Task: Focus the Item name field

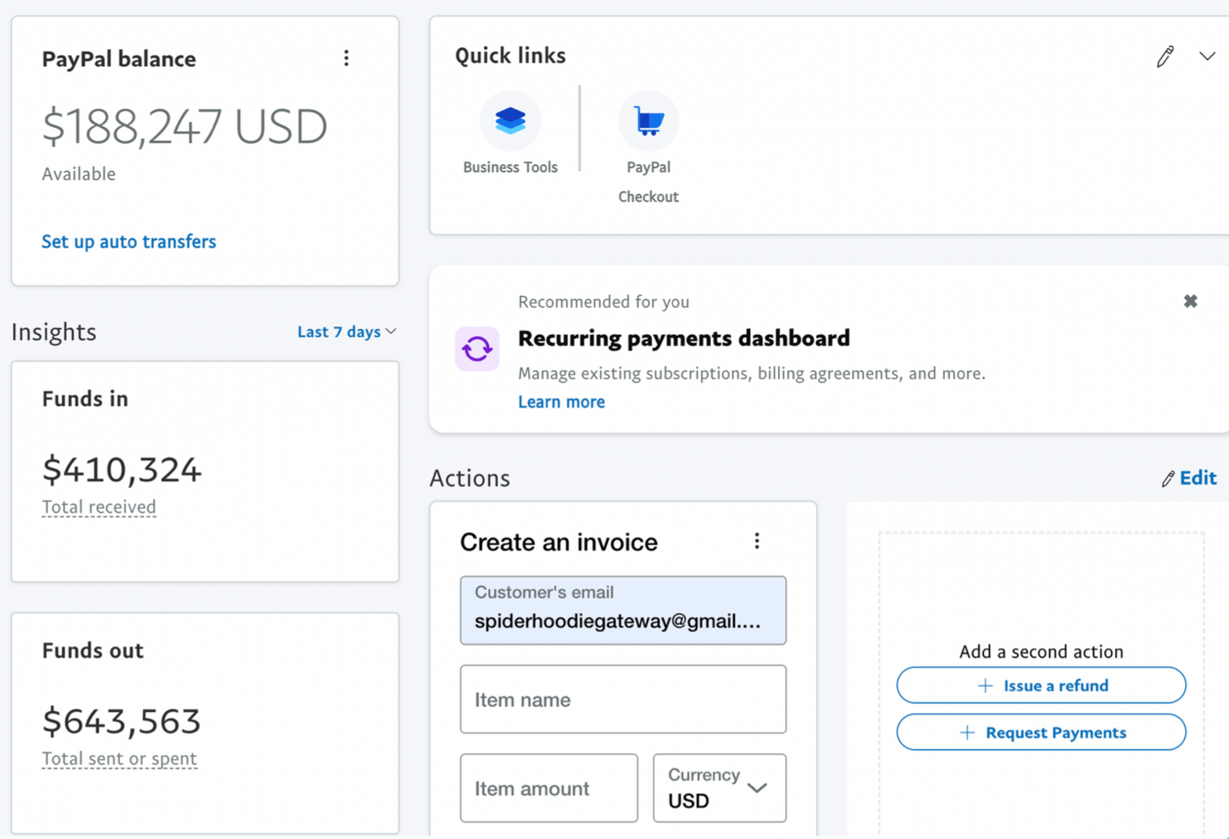Action: click(623, 699)
